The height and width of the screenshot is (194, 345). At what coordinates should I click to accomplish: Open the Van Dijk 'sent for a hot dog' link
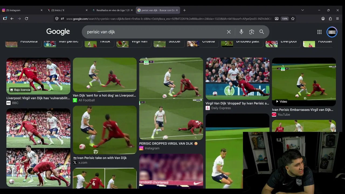[x=104, y=95]
